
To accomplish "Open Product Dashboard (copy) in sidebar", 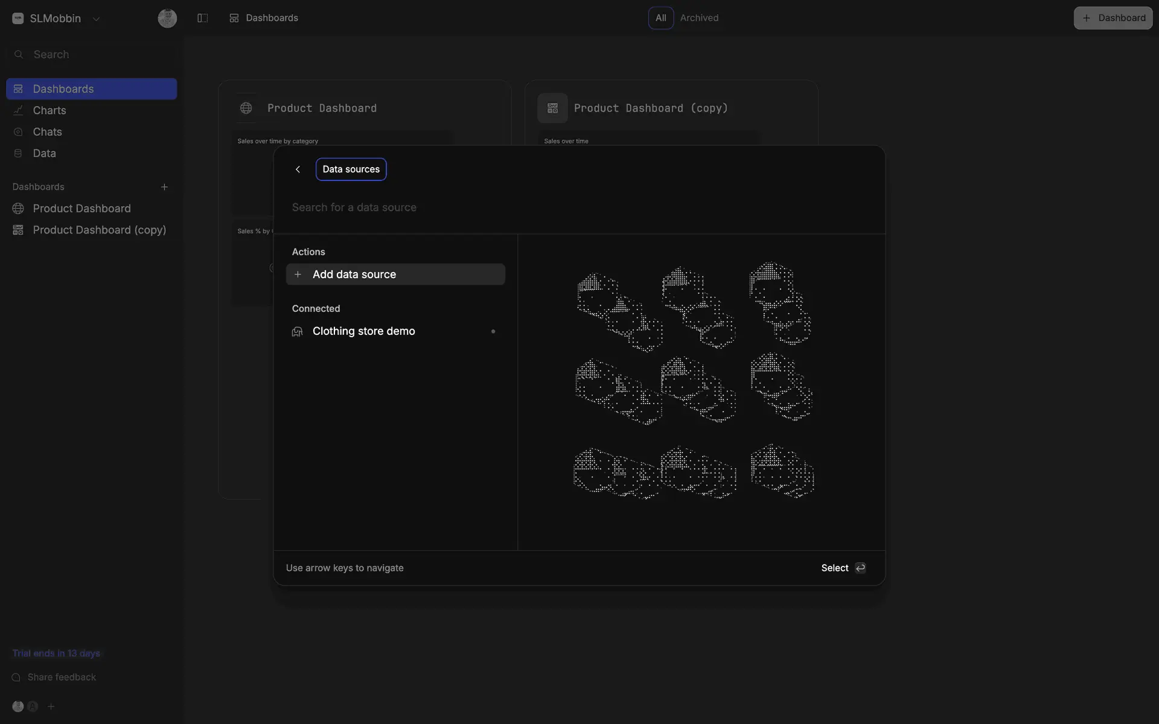I will point(99,230).
